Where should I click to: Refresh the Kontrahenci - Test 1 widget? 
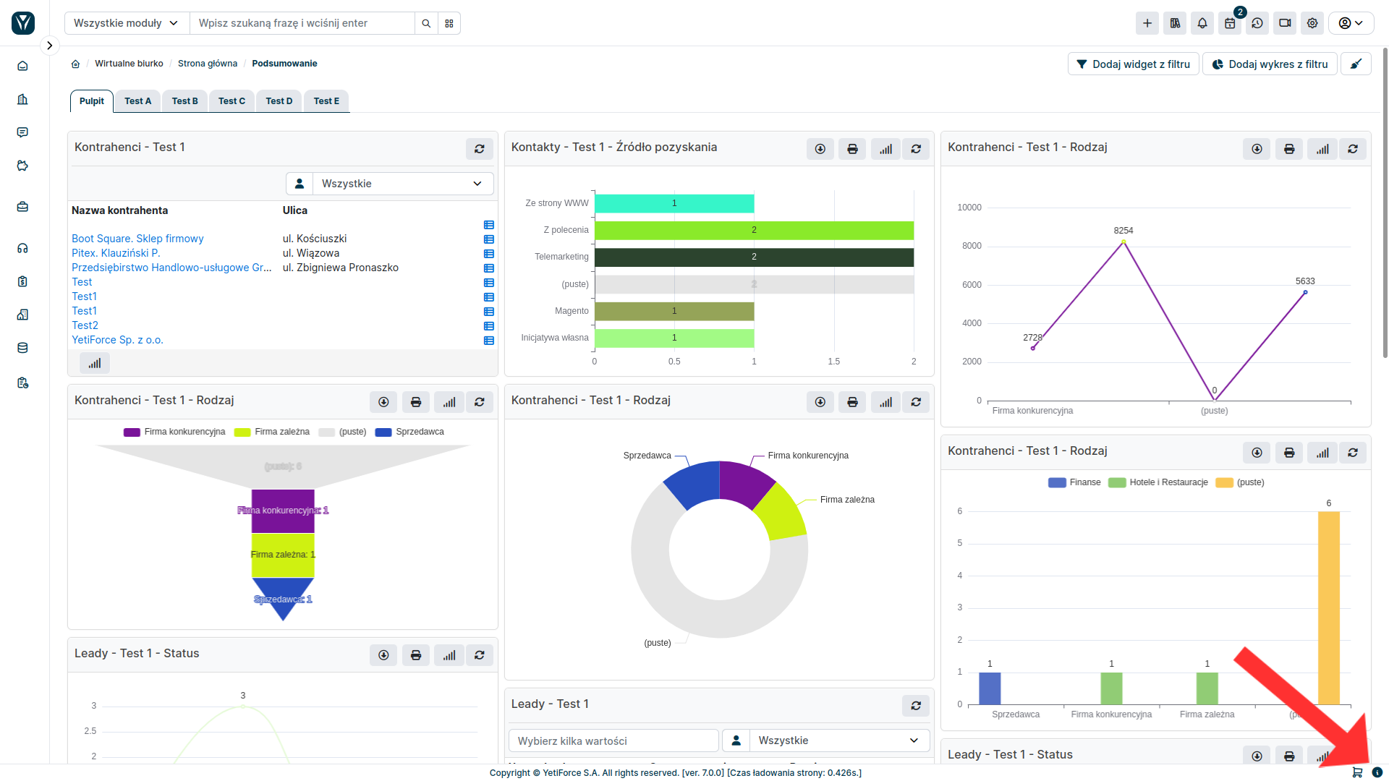point(480,149)
